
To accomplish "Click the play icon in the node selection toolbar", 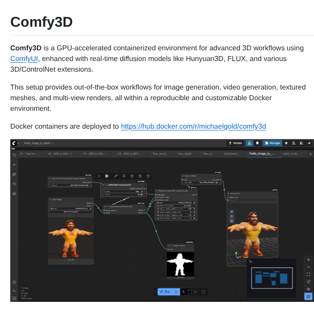I will click(x=99, y=176).
